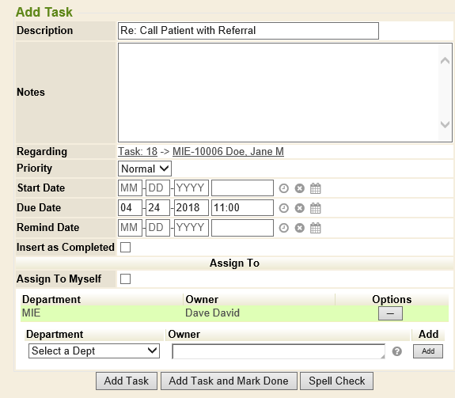Open the MIE-10006 Doe, Jane M link
The image size is (455, 398).
click(x=228, y=151)
